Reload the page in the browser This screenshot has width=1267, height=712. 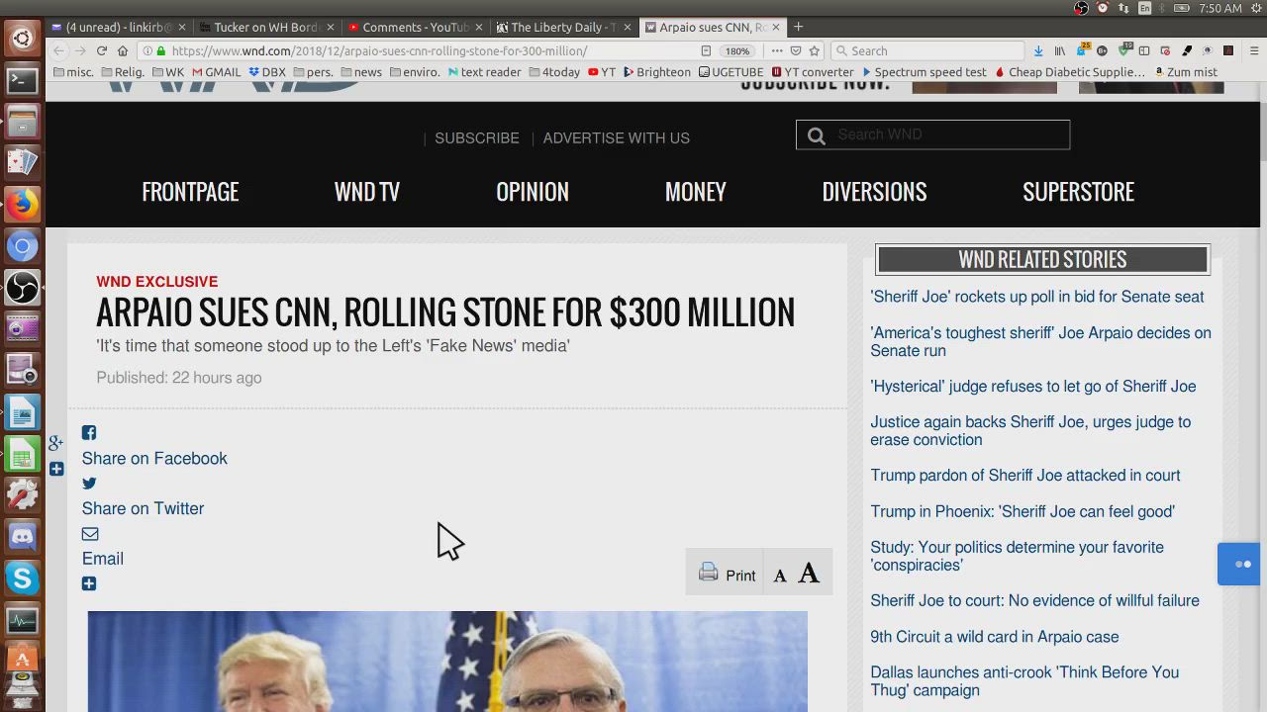click(x=101, y=50)
